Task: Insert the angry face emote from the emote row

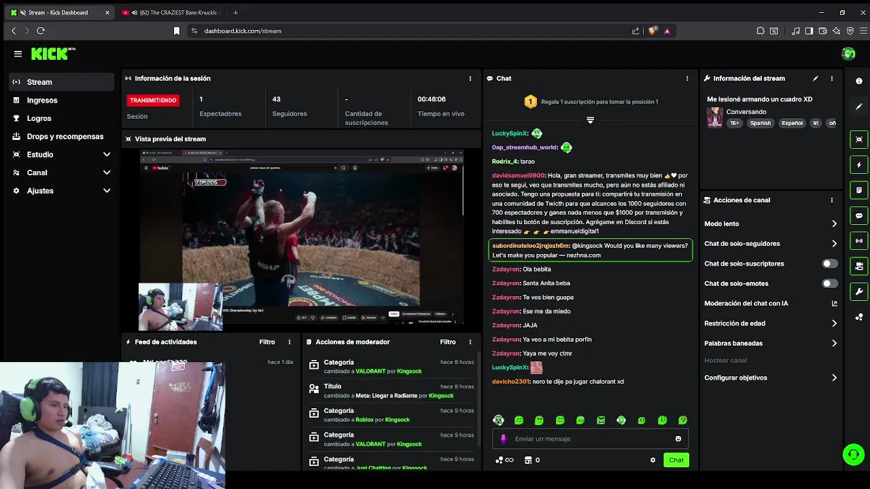Action: click(x=601, y=420)
